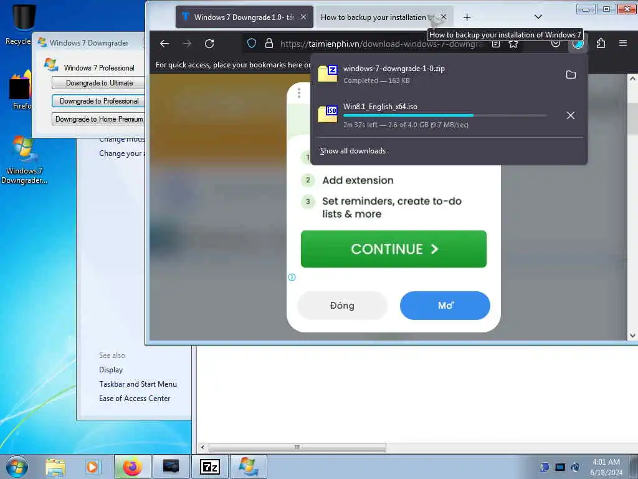Click the downloads toolbar icon
638x479 pixels.
[x=578, y=44]
